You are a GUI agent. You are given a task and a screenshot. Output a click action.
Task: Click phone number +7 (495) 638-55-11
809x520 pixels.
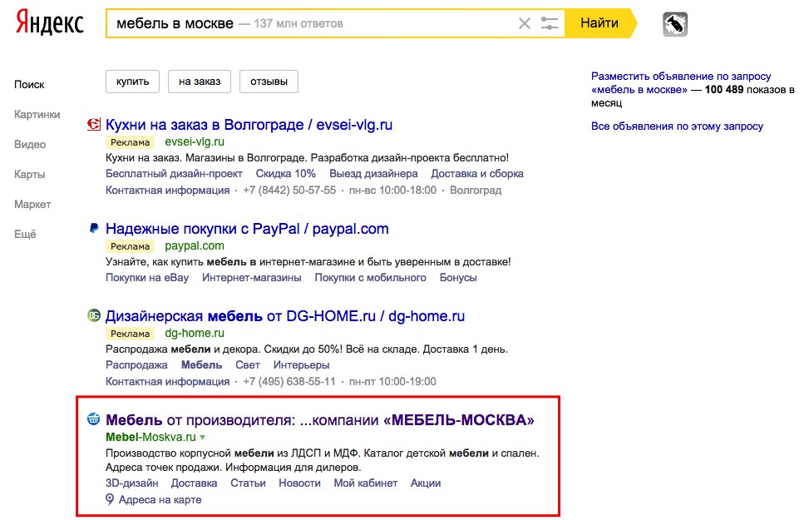289,382
